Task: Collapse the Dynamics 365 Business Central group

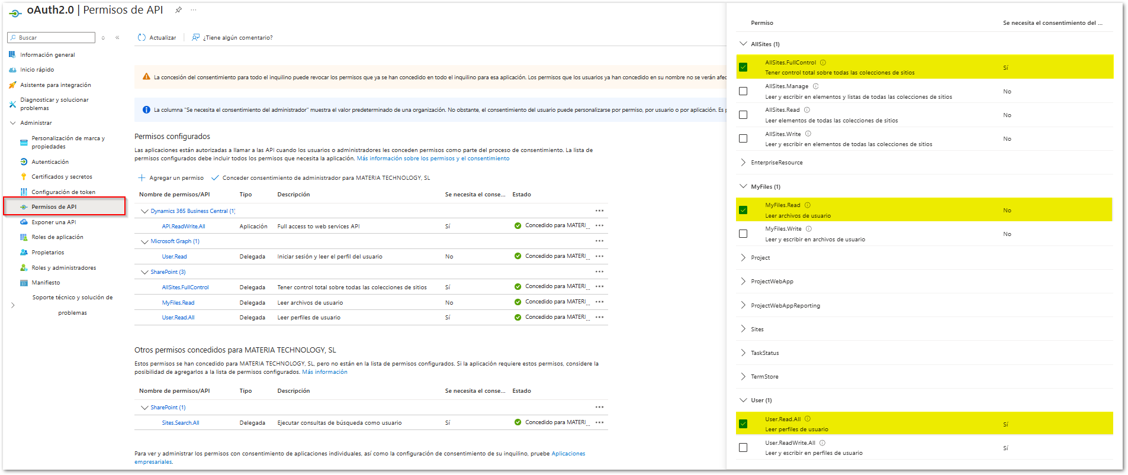Action: (144, 211)
